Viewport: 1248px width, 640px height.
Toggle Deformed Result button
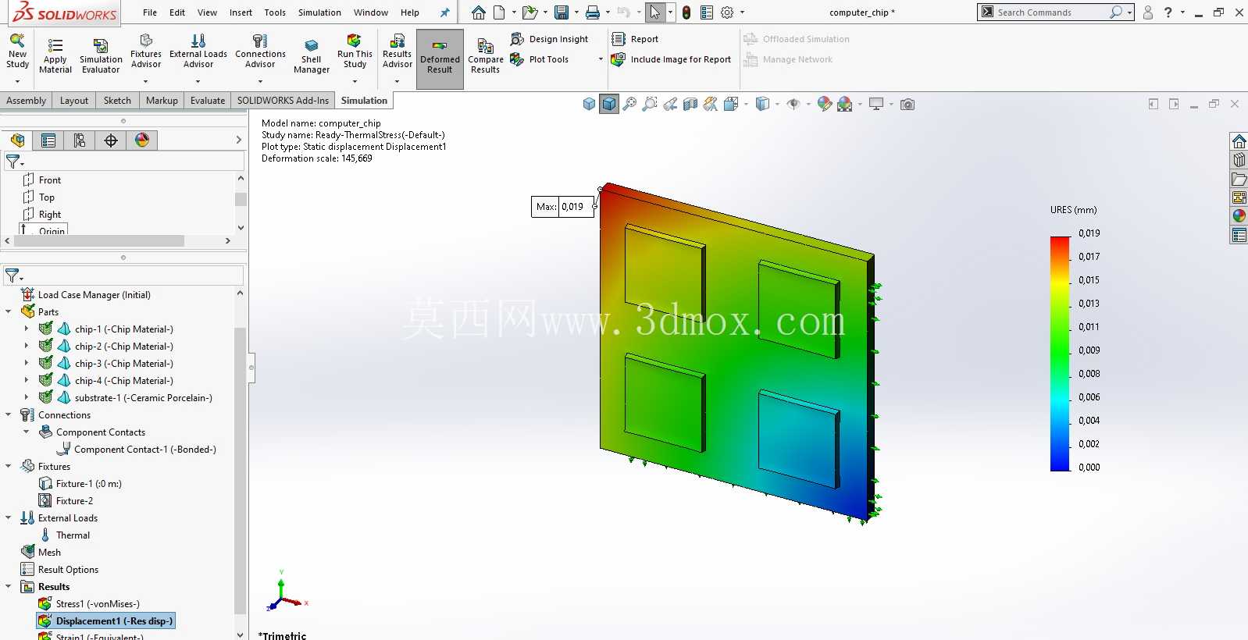pyautogui.click(x=440, y=59)
